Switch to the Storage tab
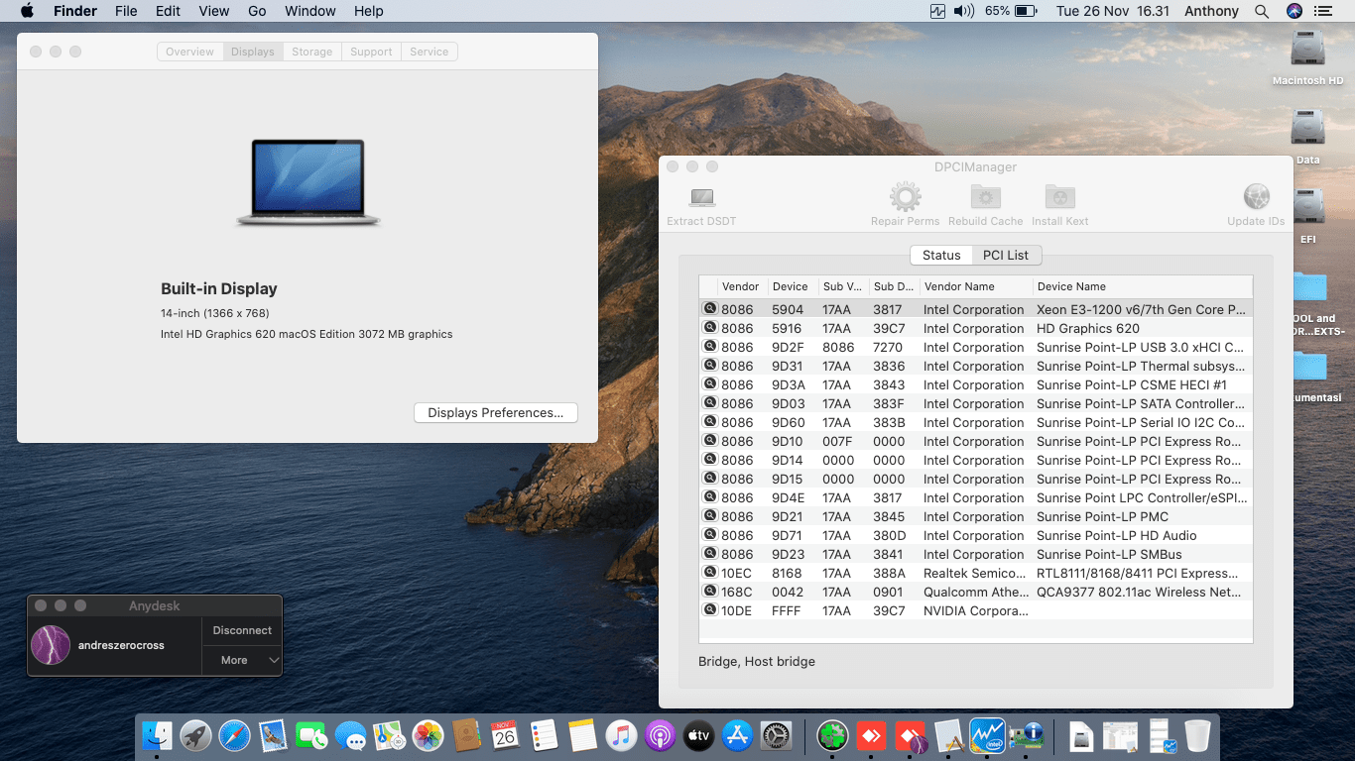1355x761 pixels. tap(311, 52)
